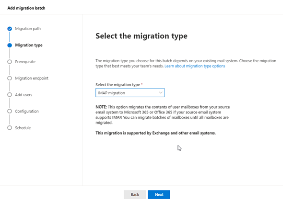Navigate to the Add users step label

[24, 95]
